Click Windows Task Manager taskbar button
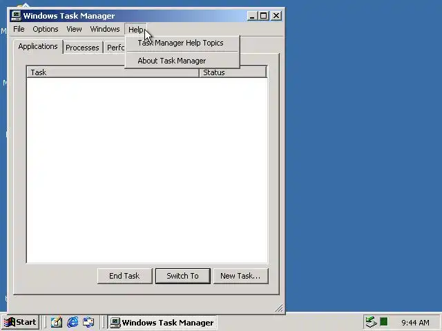The width and height of the screenshot is (442, 331). click(x=162, y=322)
